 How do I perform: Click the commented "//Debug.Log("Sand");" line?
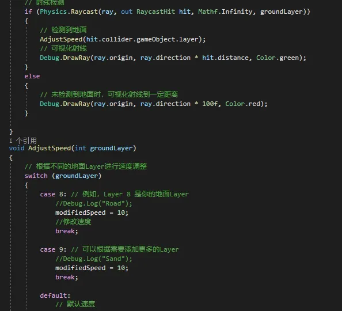(x=94, y=259)
